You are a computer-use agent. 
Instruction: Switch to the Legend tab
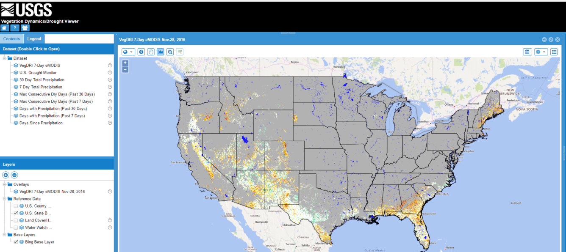point(34,38)
